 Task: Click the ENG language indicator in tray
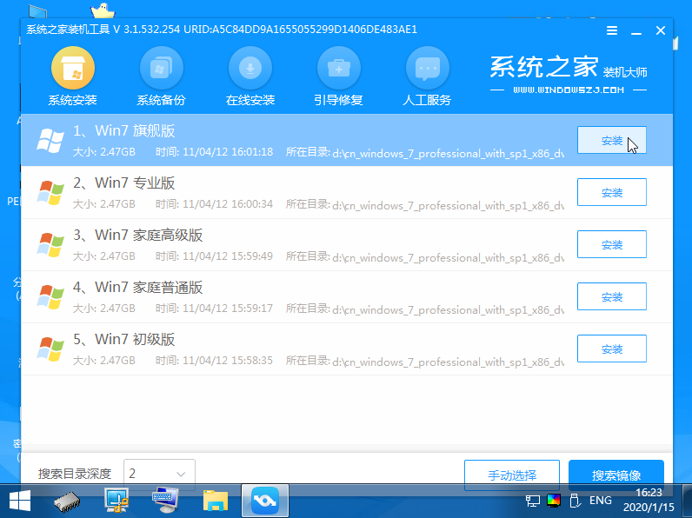point(601,501)
